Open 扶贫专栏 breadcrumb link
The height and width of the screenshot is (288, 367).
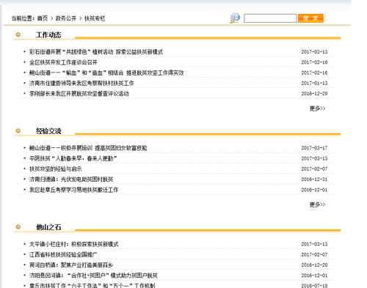[95, 18]
